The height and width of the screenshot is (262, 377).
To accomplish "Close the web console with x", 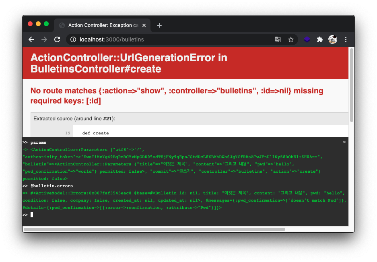I will click(x=344, y=142).
